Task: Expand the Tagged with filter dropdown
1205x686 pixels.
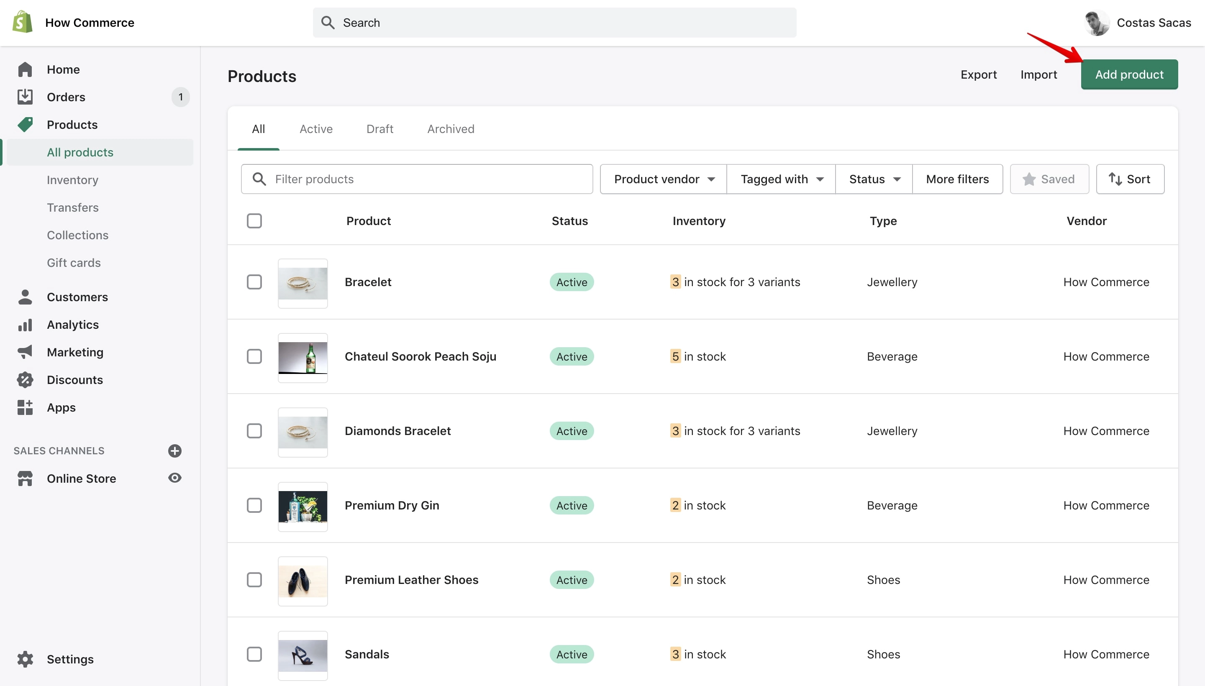Action: (781, 179)
